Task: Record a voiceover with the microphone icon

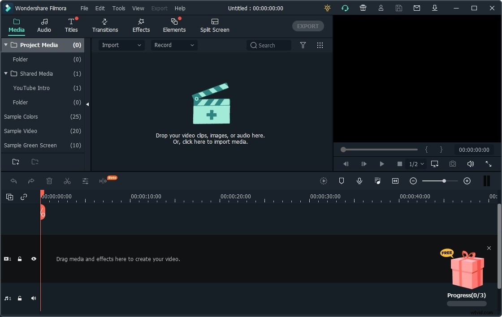Action: (x=359, y=181)
